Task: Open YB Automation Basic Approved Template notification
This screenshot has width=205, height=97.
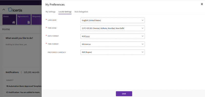Action: (24, 86)
